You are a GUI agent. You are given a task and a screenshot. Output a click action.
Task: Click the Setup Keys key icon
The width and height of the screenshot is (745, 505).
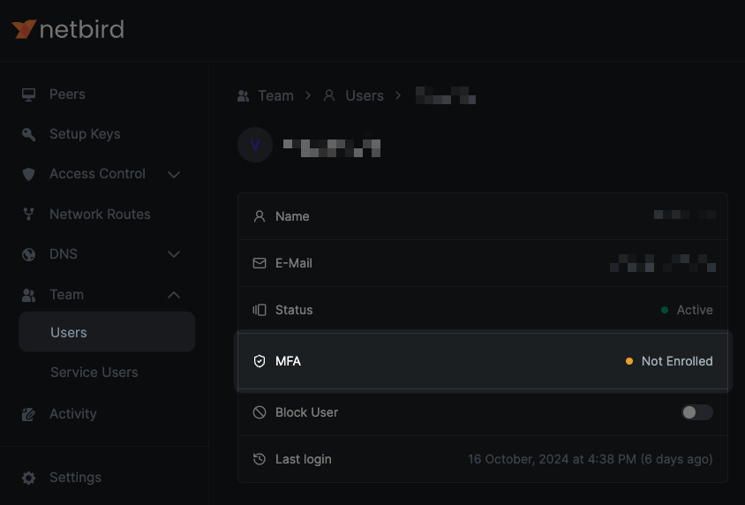pyautogui.click(x=29, y=134)
